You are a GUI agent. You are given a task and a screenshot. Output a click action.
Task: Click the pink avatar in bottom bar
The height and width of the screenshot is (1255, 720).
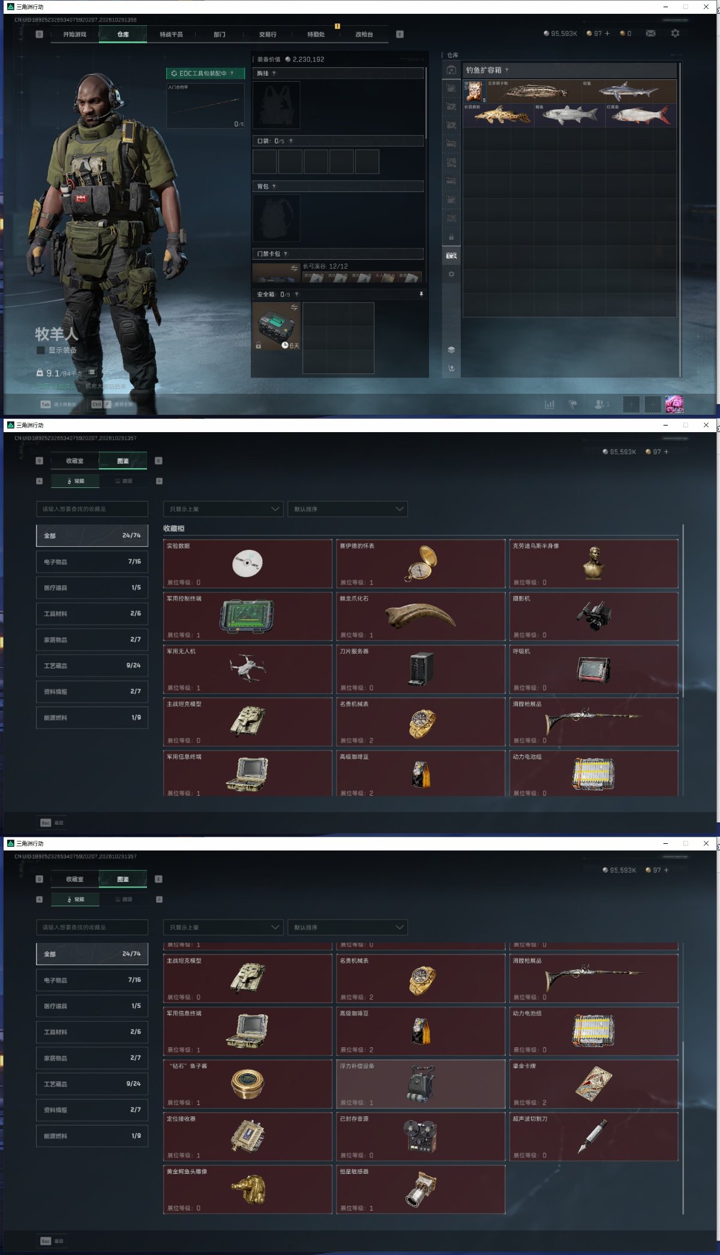(x=674, y=405)
